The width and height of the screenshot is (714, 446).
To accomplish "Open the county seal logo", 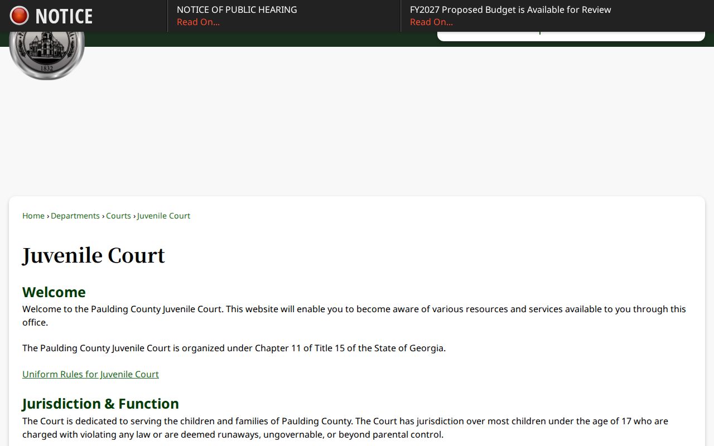I will pos(47,56).
